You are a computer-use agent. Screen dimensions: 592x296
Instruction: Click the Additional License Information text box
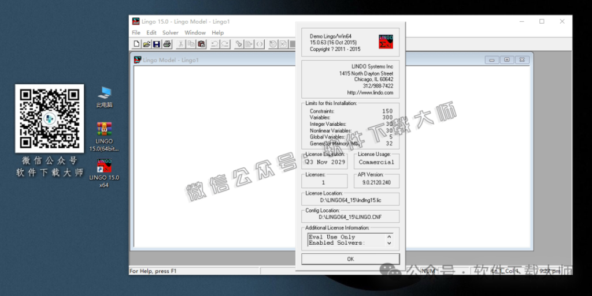click(x=346, y=240)
